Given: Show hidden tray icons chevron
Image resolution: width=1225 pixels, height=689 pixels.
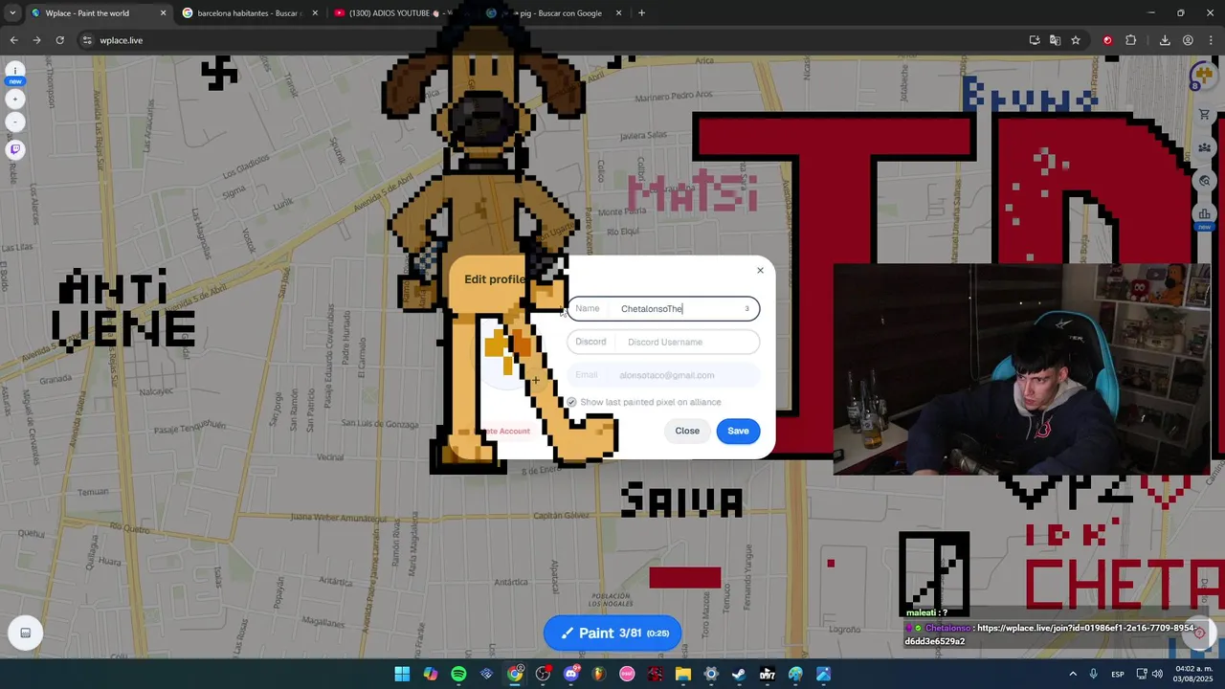Looking at the screenshot, I should 1073,674.
